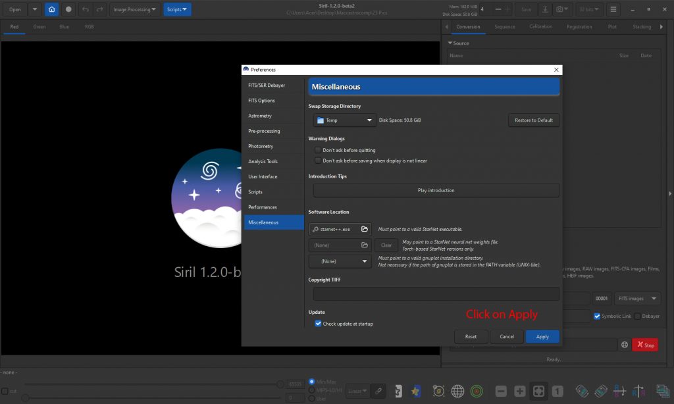Click the 00001 sequence number field
The width and height of the screenshot is (674, 404).
(x=602, y=298)
